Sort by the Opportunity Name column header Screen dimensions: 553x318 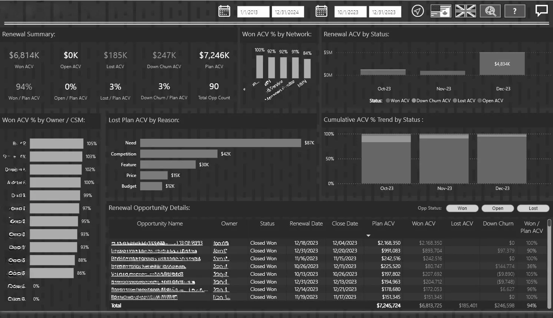(x=160, y=224)
